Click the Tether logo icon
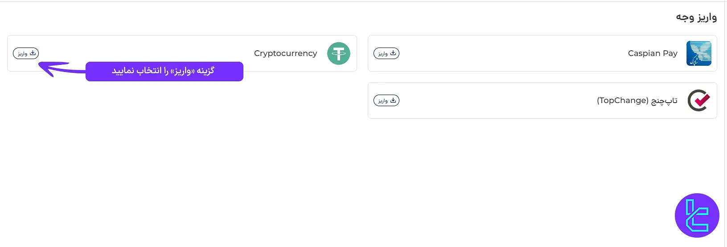Viewport: 727px width, 247px height. [x=338, y=53]
